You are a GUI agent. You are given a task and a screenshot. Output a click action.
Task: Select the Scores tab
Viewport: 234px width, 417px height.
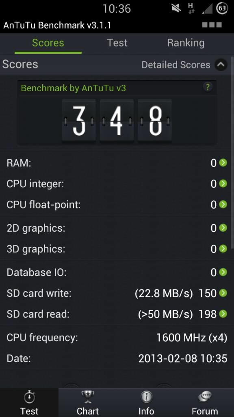[x=48, y=43]
